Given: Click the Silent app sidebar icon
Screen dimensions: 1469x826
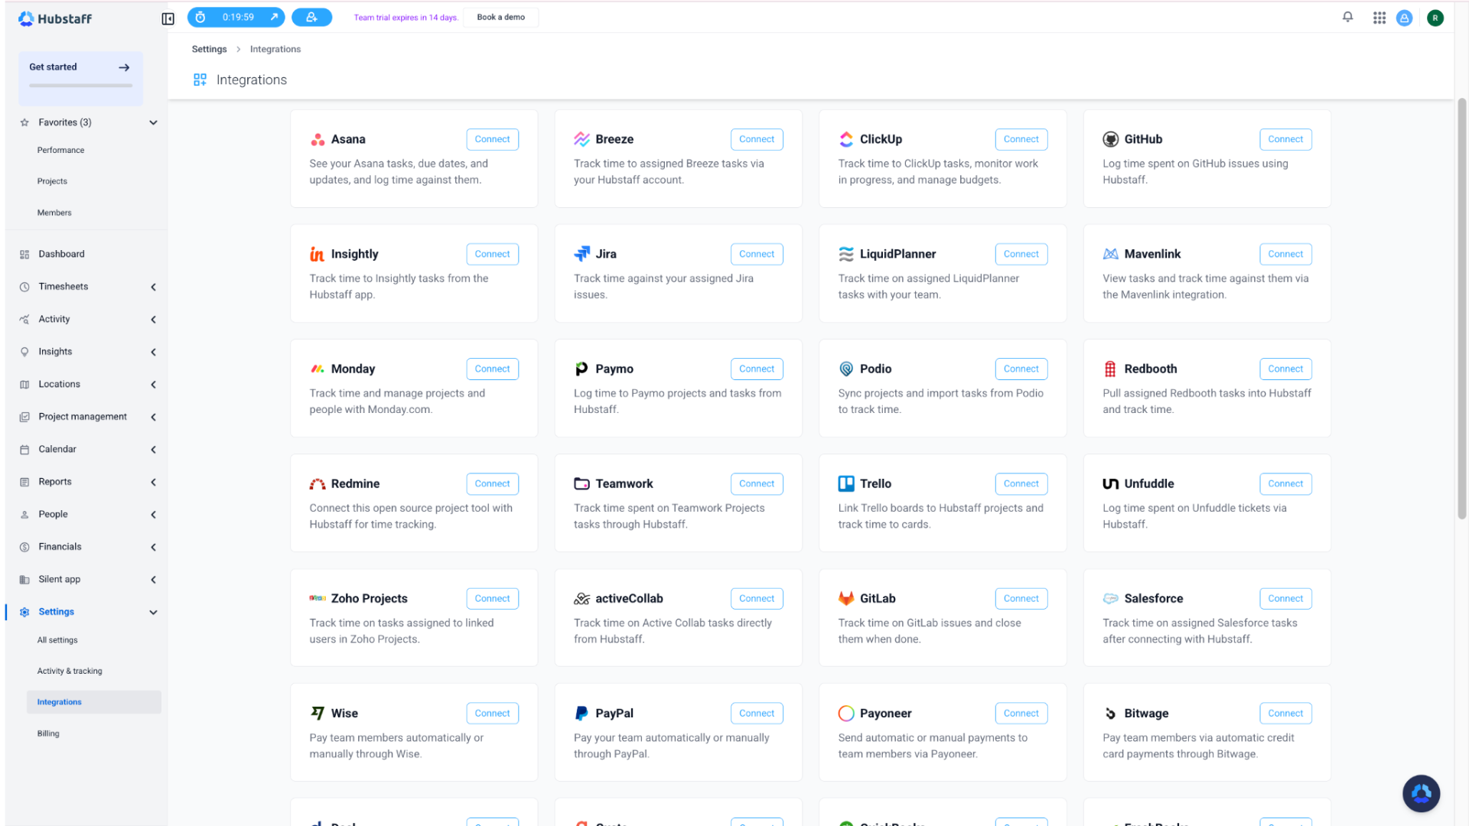Looking at the screenshot, I should click(24, 580).
